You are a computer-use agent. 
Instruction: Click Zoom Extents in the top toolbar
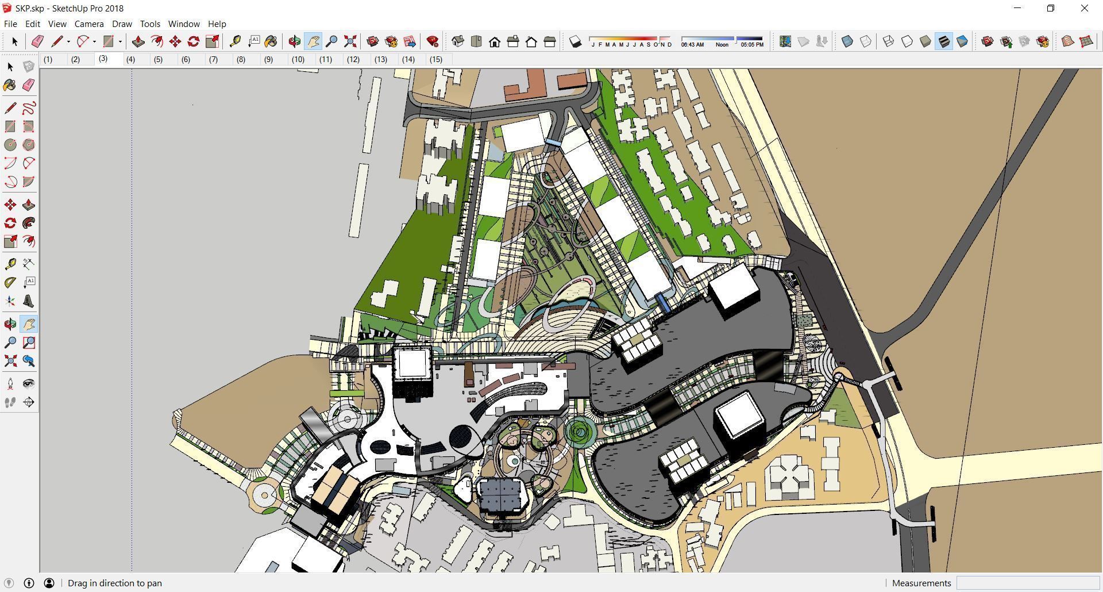point(350,41)
